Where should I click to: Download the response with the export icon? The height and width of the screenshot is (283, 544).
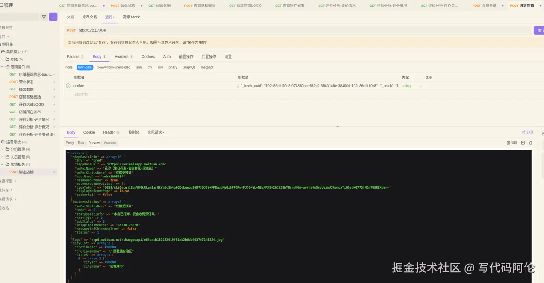tap(523, 143)
